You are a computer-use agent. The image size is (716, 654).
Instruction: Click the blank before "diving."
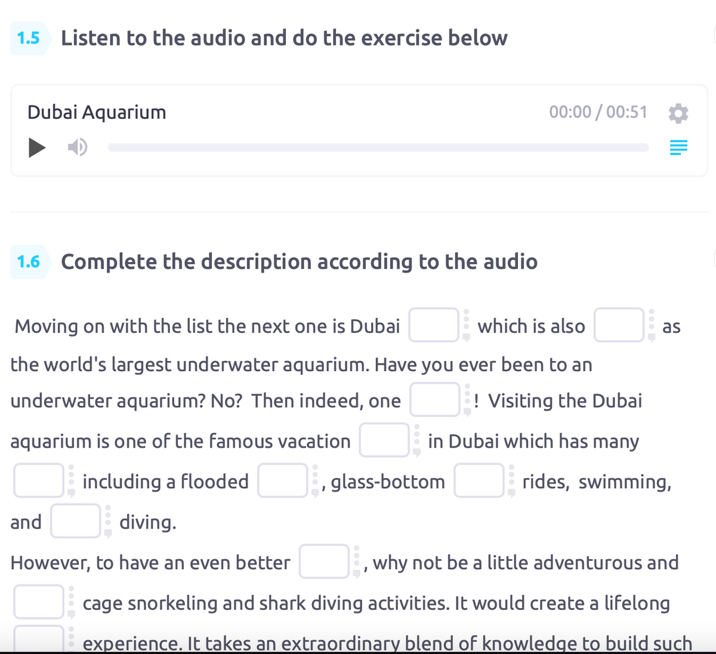(x=76, y=521)
